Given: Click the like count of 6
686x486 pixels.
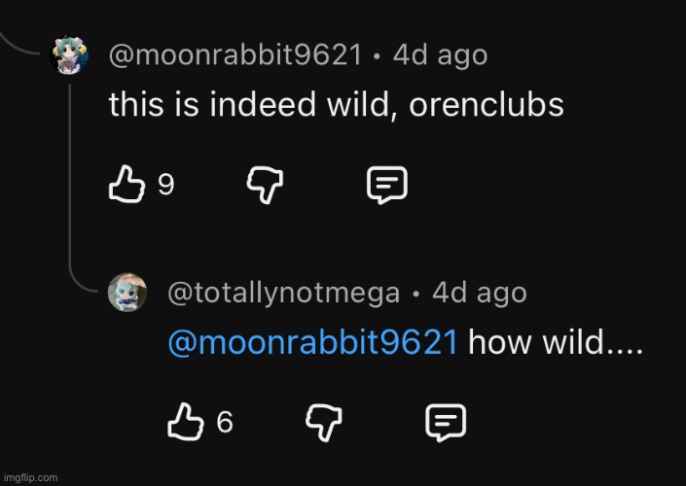Looking at the screenshot, I should (x=225, y=422).
